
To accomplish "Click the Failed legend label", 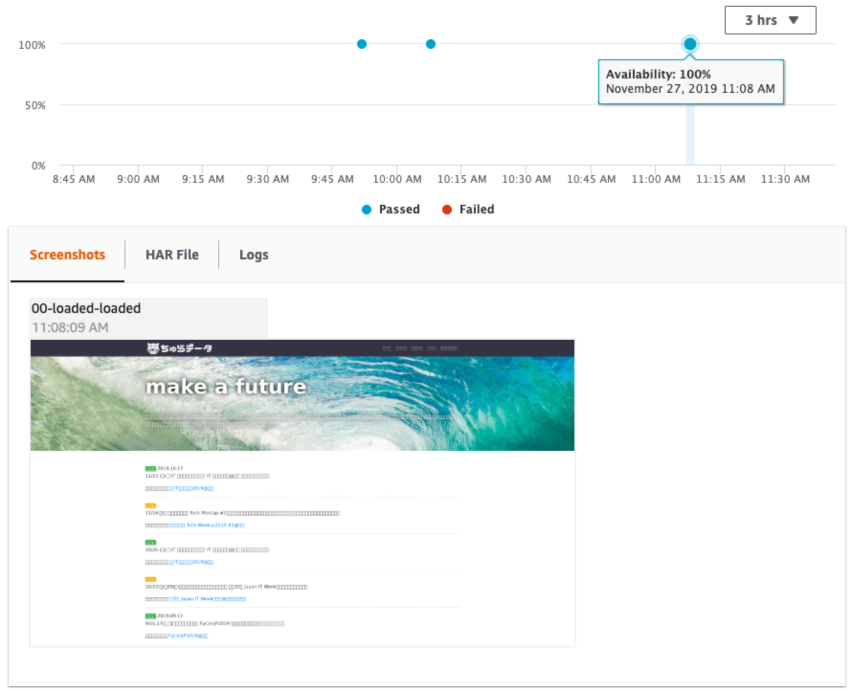I will (x=477, y=209).
